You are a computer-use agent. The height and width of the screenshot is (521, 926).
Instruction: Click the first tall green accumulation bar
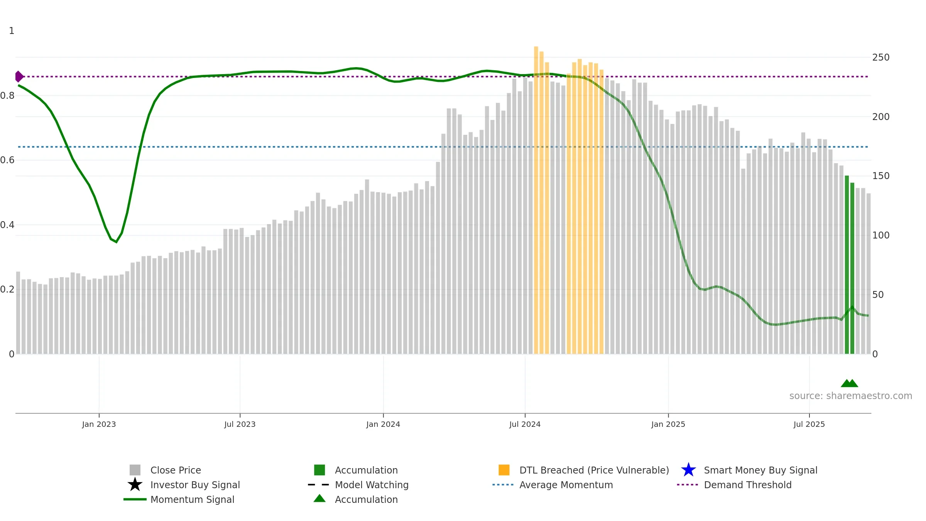coord(847,265)
